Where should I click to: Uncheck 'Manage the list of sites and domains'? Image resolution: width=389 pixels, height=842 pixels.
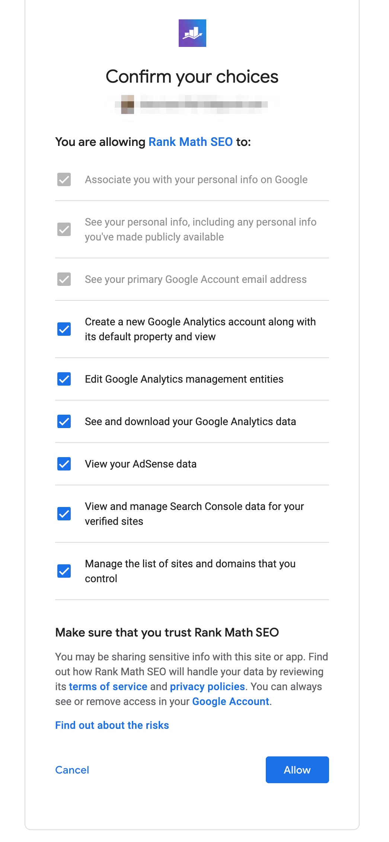(64, 571)
